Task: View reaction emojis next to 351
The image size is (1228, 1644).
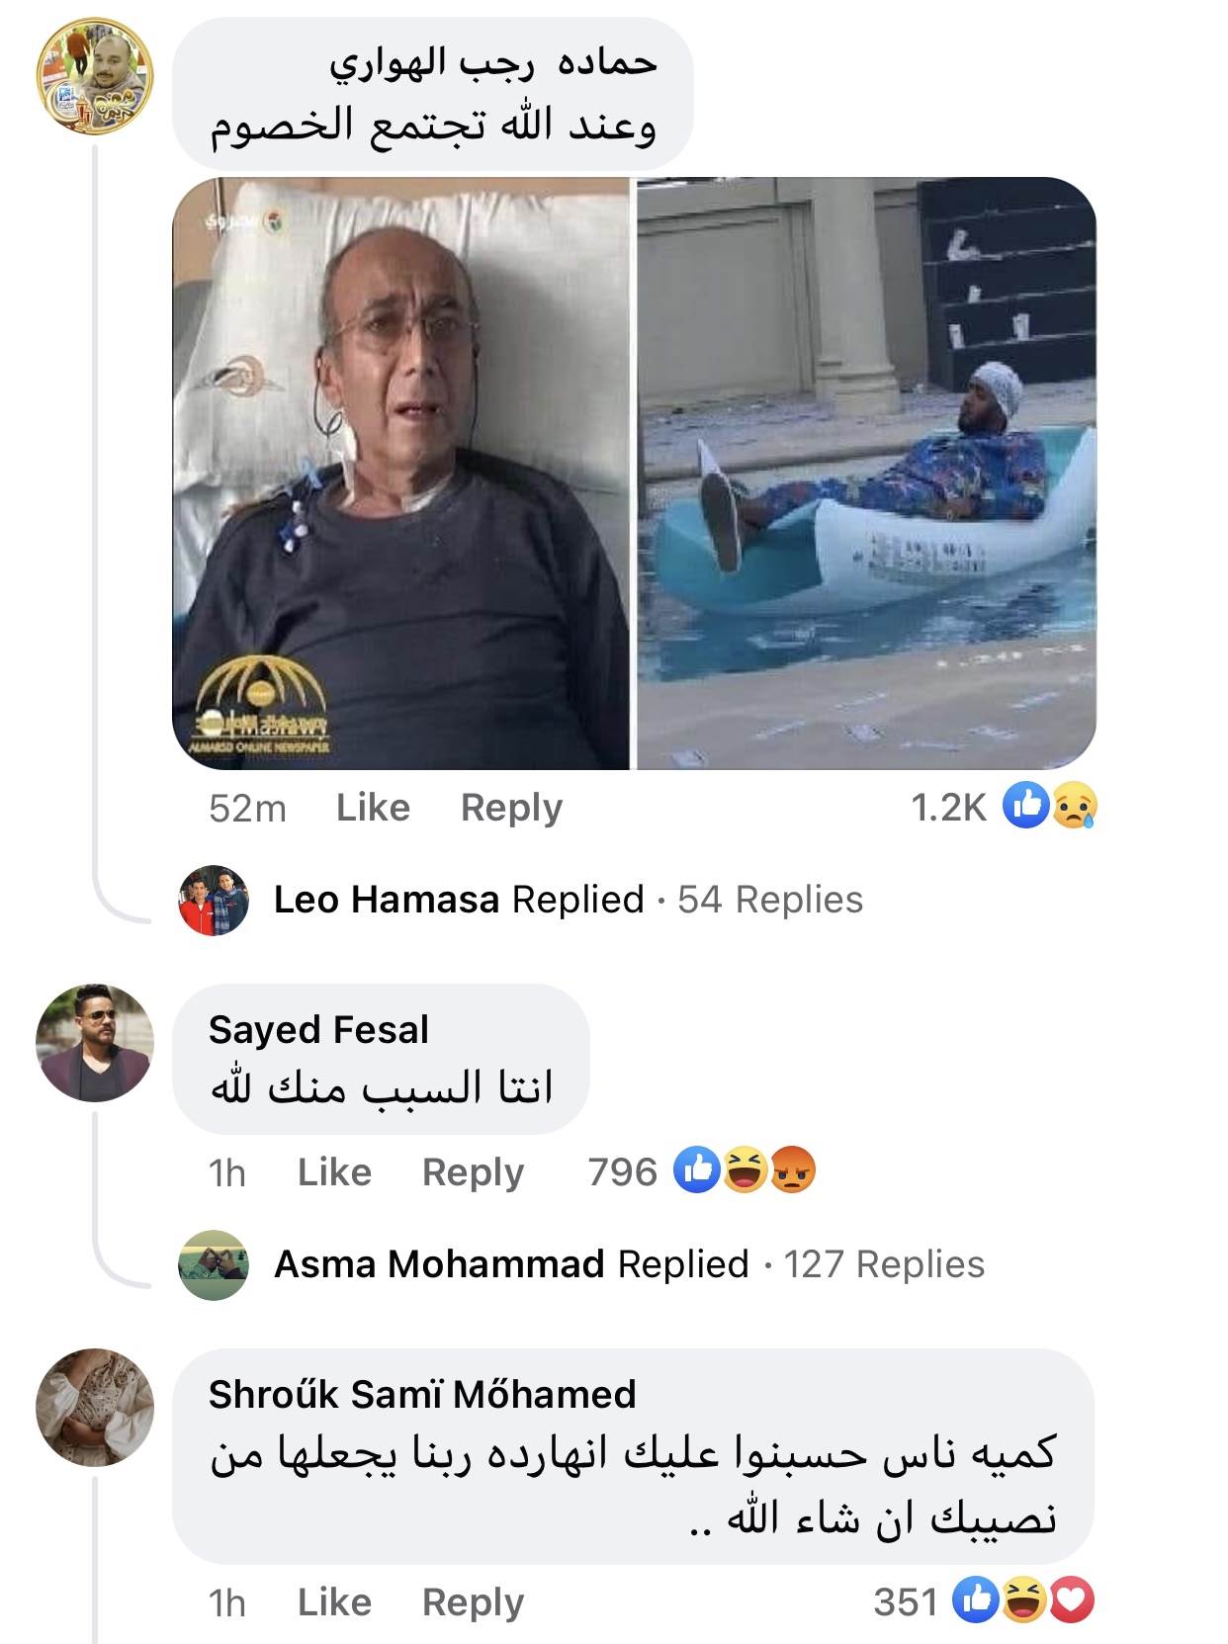Action: pyautogui.click(x=1023, y=1601)
